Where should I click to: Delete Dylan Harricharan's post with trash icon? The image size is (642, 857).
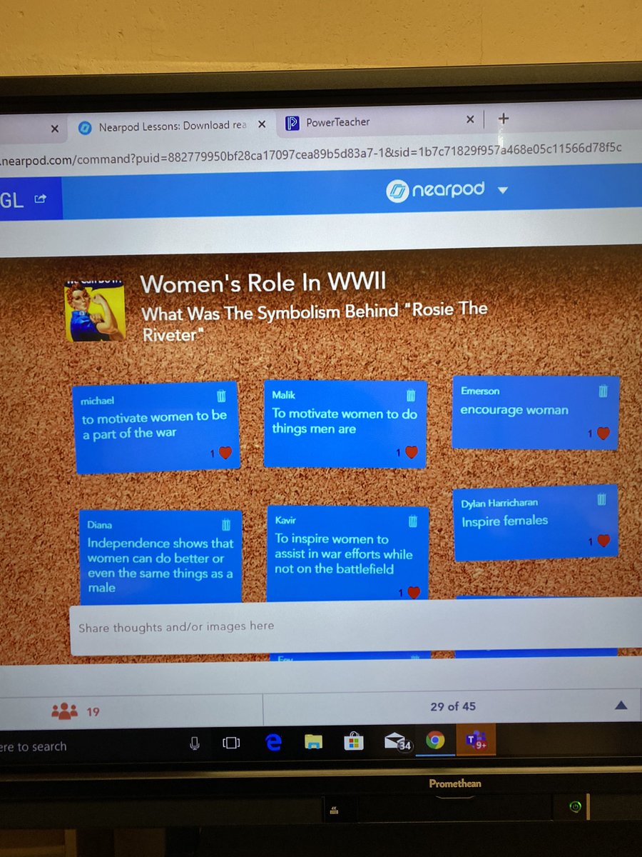601,499
